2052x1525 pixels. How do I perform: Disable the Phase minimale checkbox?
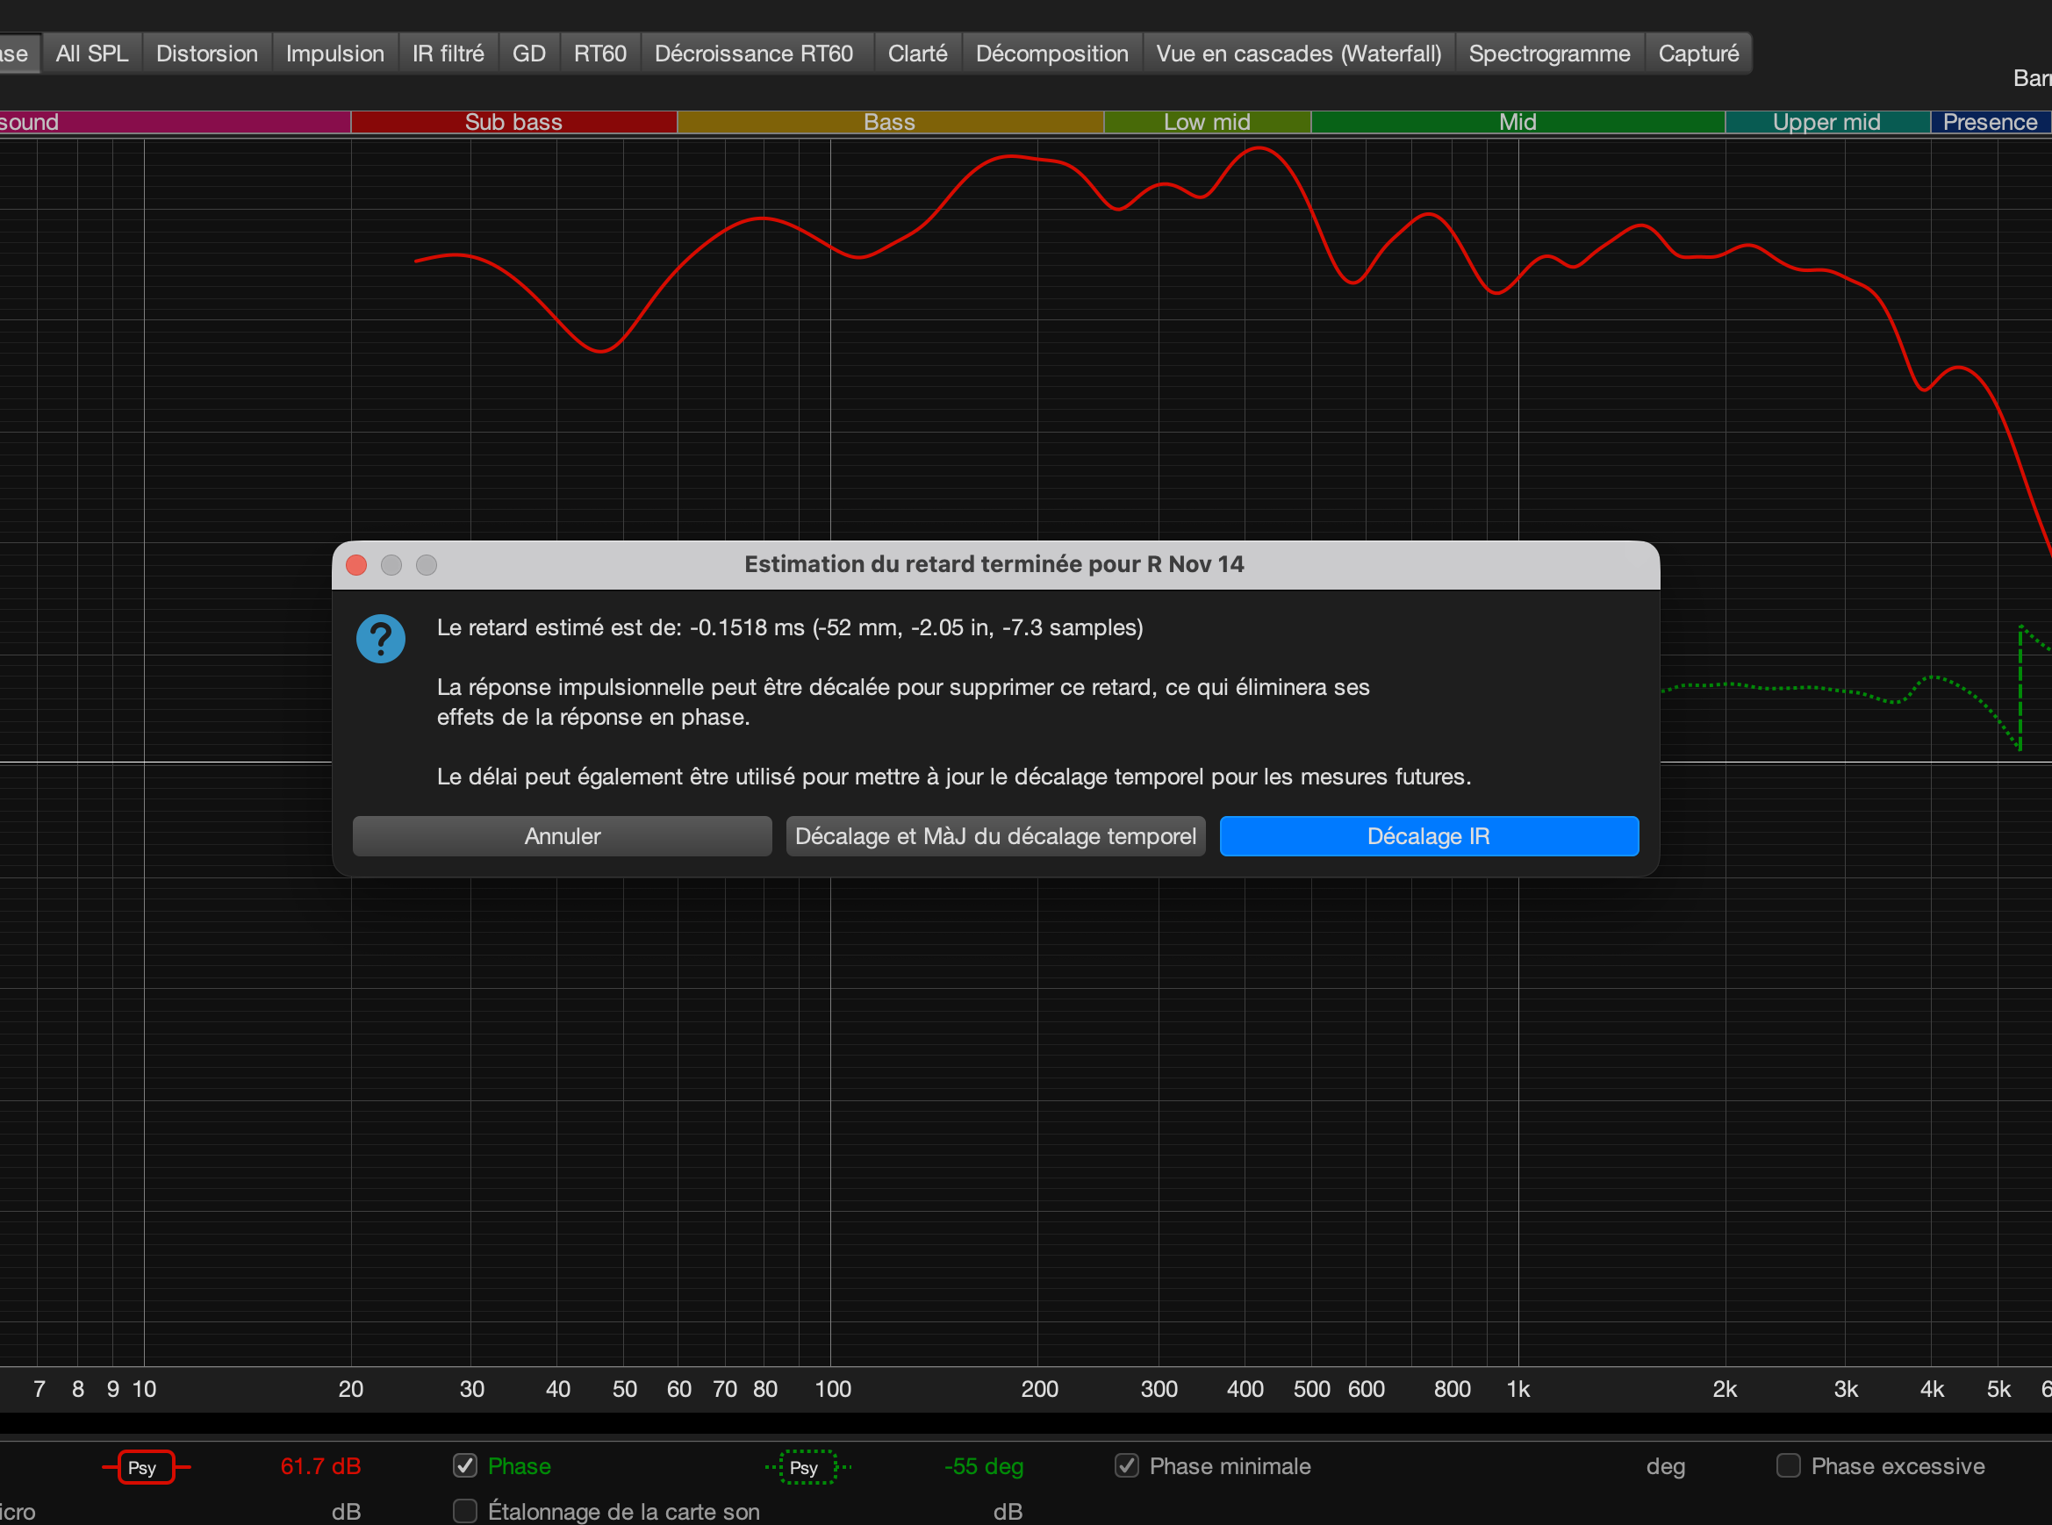pyautogui.click(x=1127, y=1466)
